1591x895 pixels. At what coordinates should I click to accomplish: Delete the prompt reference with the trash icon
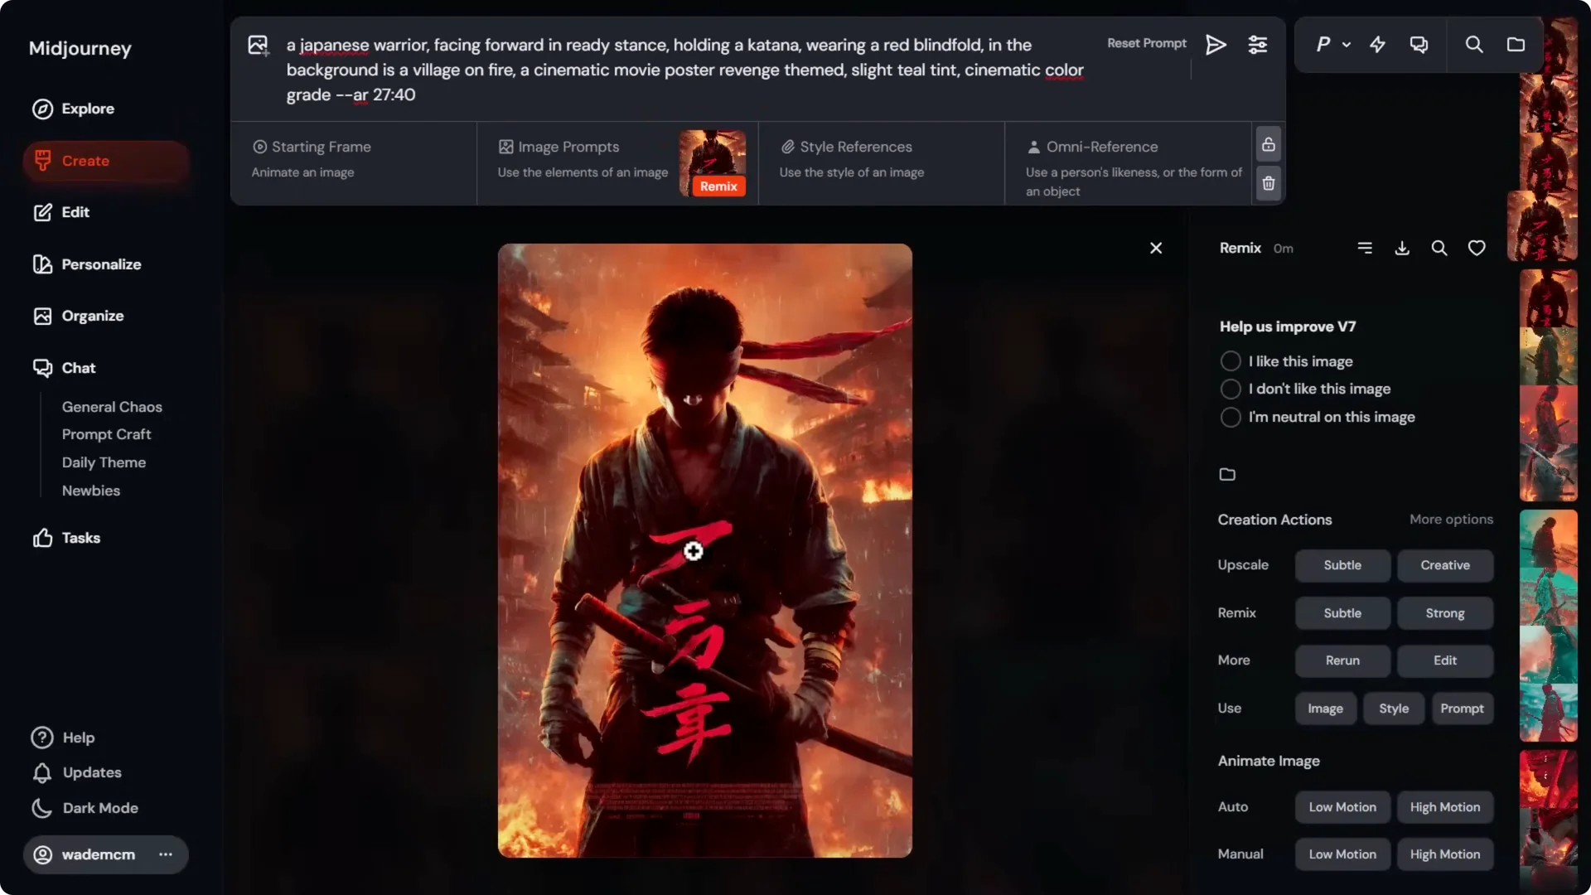[x=1269, y=183]
